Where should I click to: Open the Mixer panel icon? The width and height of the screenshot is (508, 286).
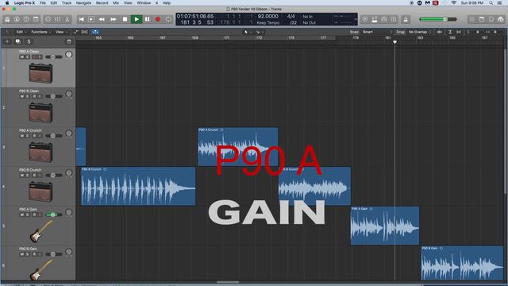[x=57, y=19]
